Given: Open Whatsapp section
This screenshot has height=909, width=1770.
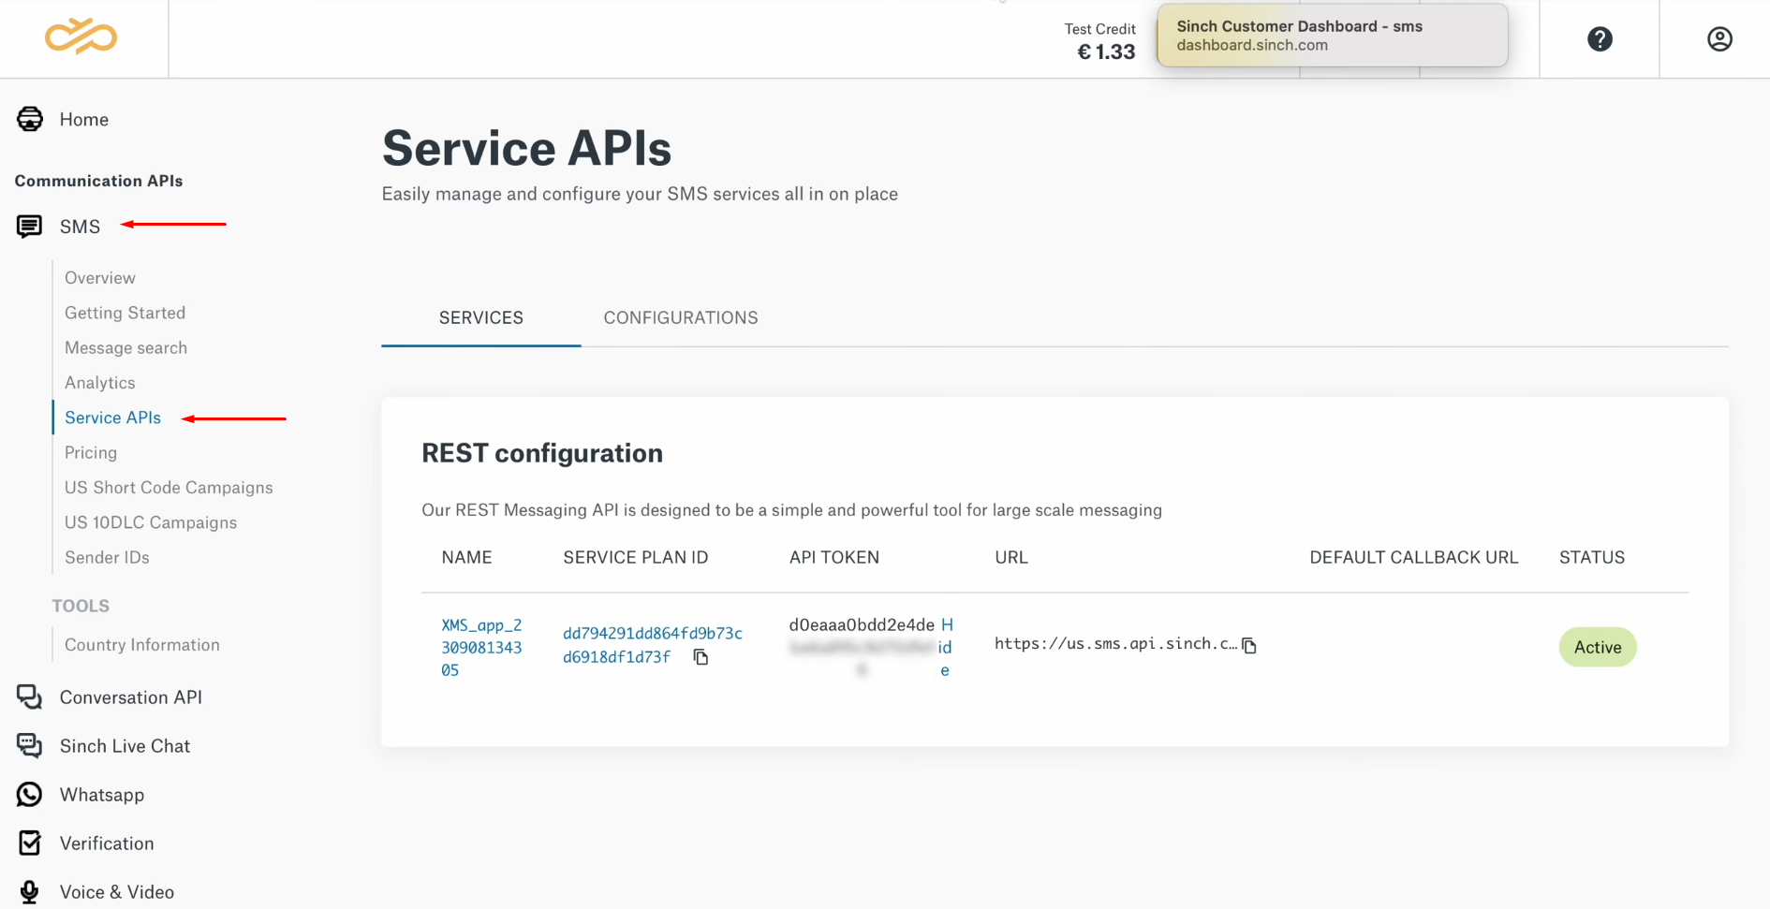Looking at the screenshot, I should pos(102,794).
